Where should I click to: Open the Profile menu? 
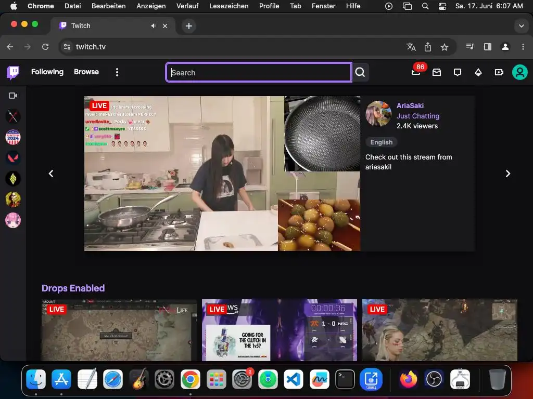coord(269,6)
